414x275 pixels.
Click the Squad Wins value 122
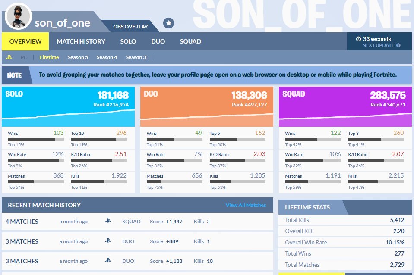pyautogui.click(x=335, y=133)
